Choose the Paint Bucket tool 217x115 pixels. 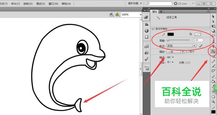tap(213, 81)
